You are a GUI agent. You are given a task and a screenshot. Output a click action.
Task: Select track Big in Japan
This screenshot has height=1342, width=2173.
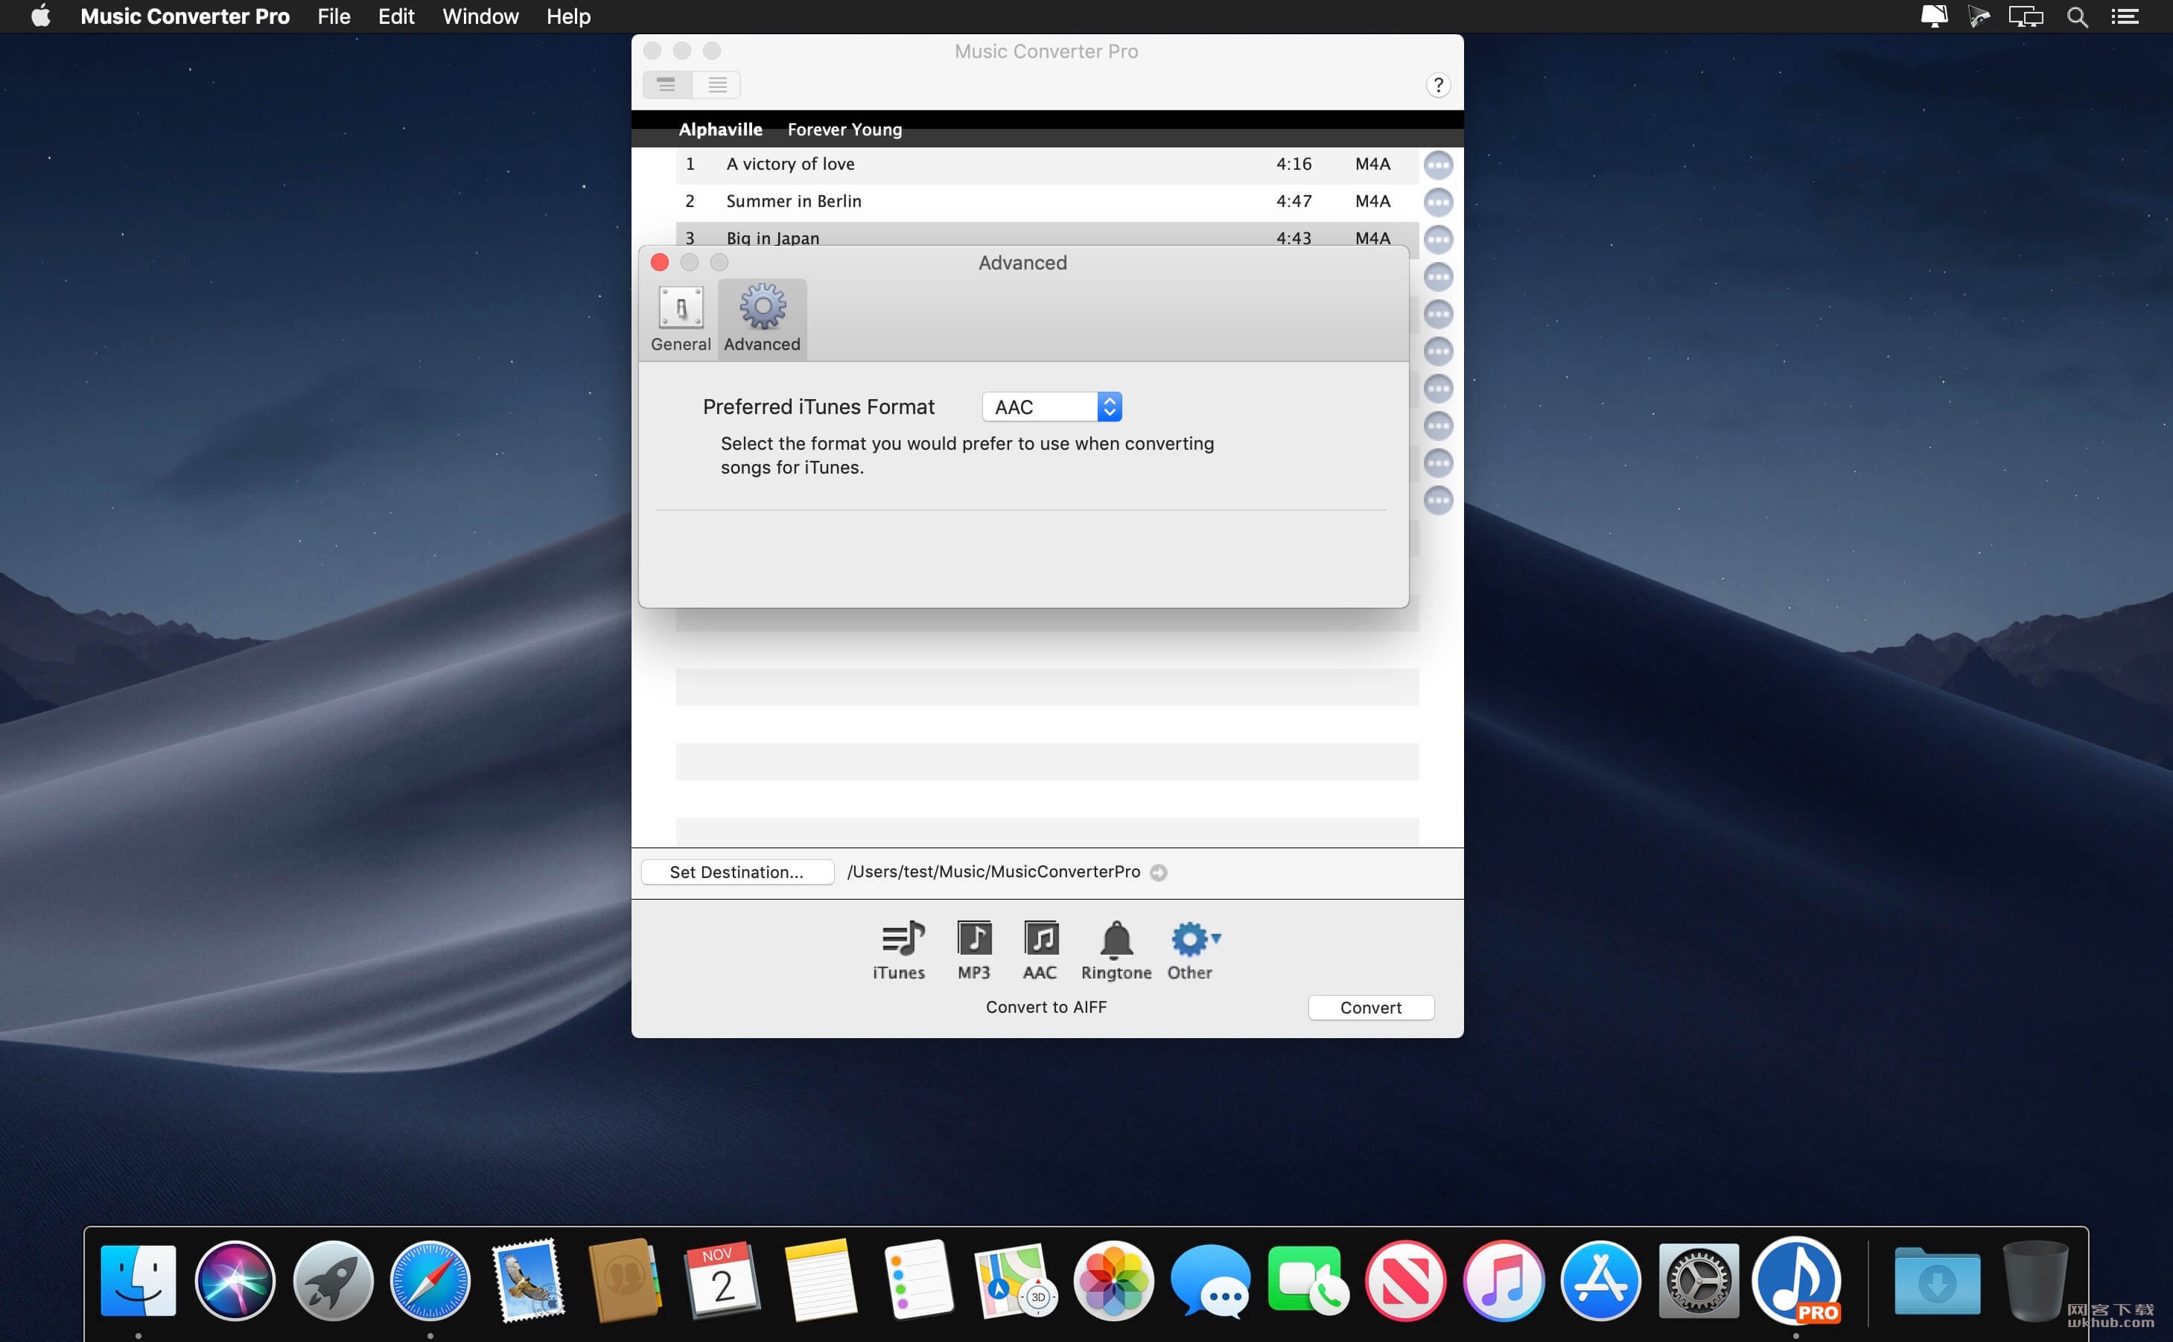(x=1047, y=235)
